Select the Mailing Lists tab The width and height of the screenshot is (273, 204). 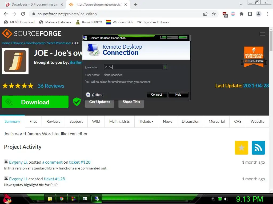[119, 121]
